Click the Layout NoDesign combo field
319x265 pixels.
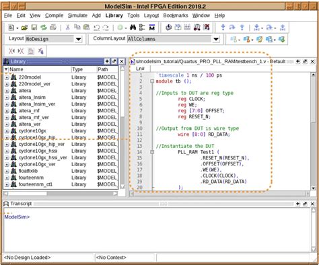(49, 39)
